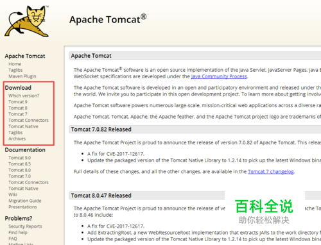Image resolution: width=321 pixels, height=245 pixels.
Task: Open the Archives download link
Action: click(x=17, y=139)
